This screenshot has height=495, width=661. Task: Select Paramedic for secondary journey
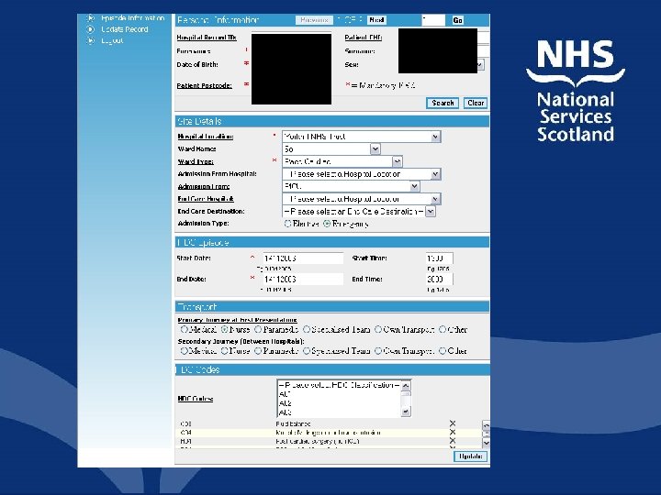[258, 350]
